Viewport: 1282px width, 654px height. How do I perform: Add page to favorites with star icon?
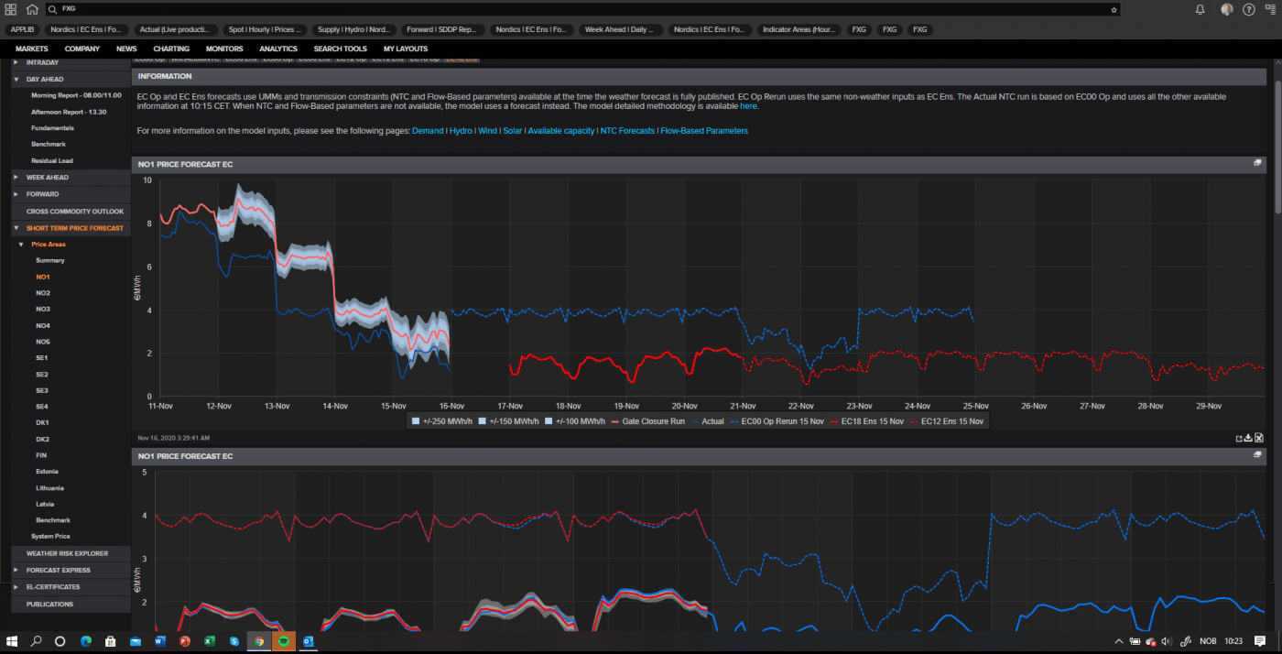click(x=1114, y=9)
